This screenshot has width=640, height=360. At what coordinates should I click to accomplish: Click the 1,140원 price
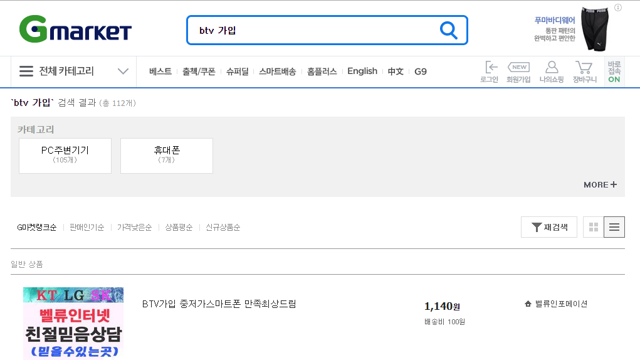click(442, 306)
